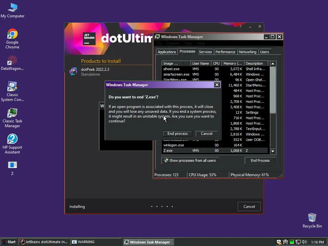
Task: Select the Z.exe process row
Action: (x=215, y=151)
